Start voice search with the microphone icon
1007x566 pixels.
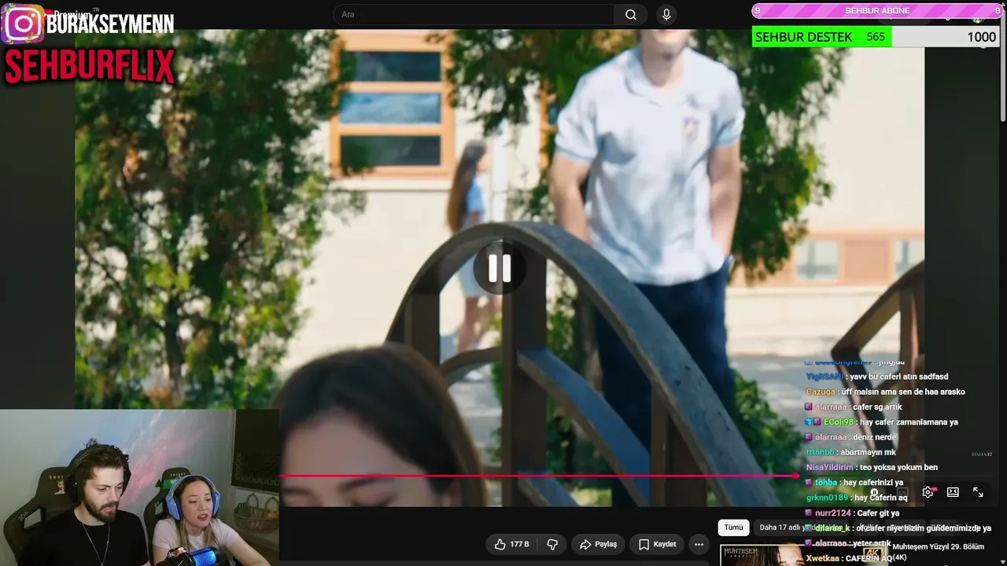[x=666, y=15]
